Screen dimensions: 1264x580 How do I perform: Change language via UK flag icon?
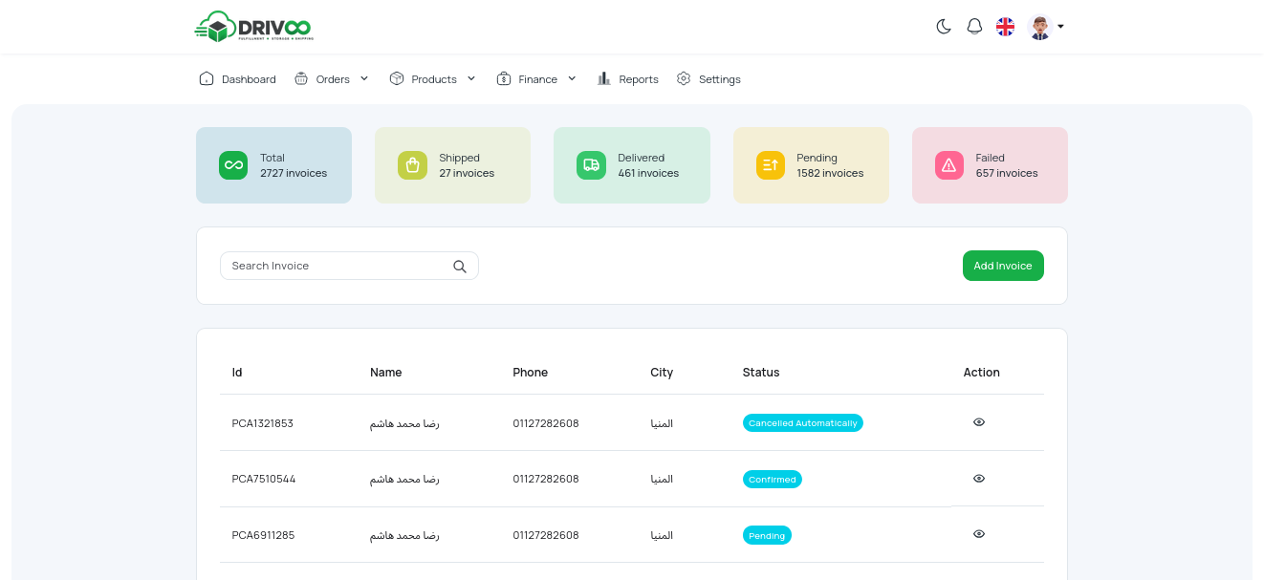1005,27
